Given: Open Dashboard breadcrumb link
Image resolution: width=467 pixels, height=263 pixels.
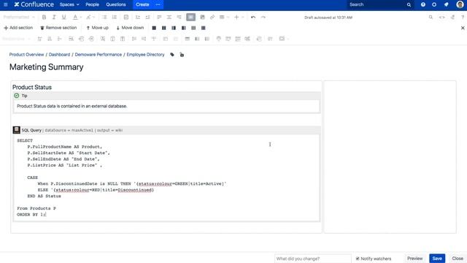Looking at the screenshot, I should [x=59, y=55].
